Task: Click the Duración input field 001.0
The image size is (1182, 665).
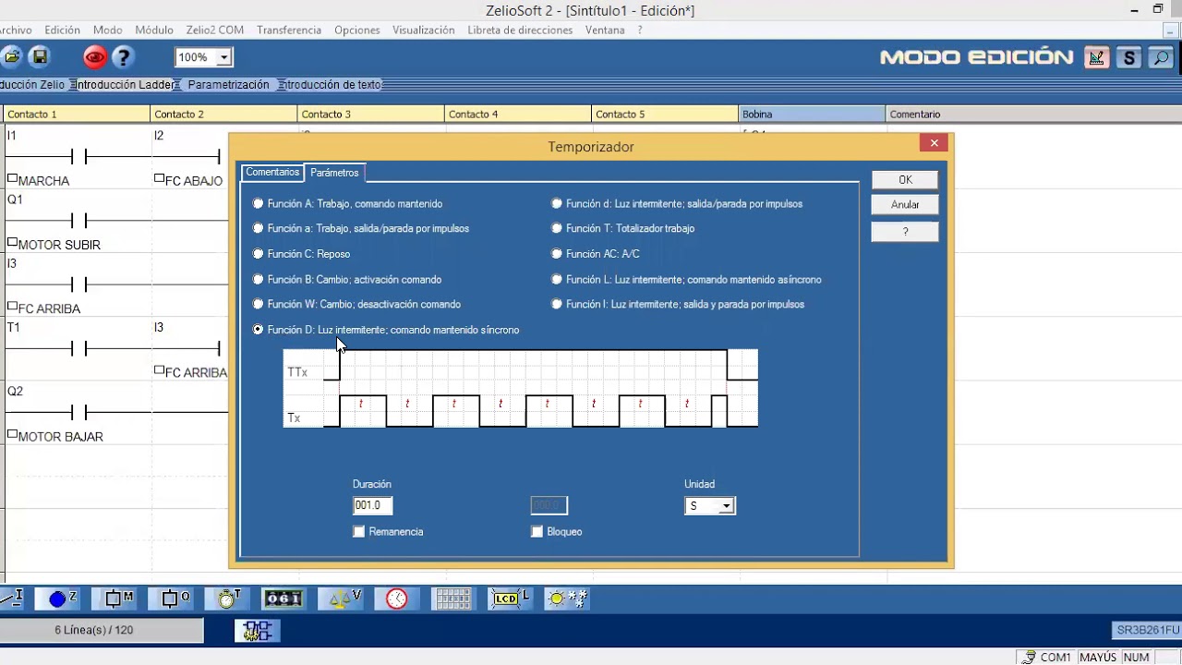Action: point(373,505)
